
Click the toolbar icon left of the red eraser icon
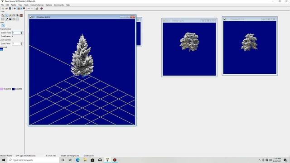tap(37, 9)
